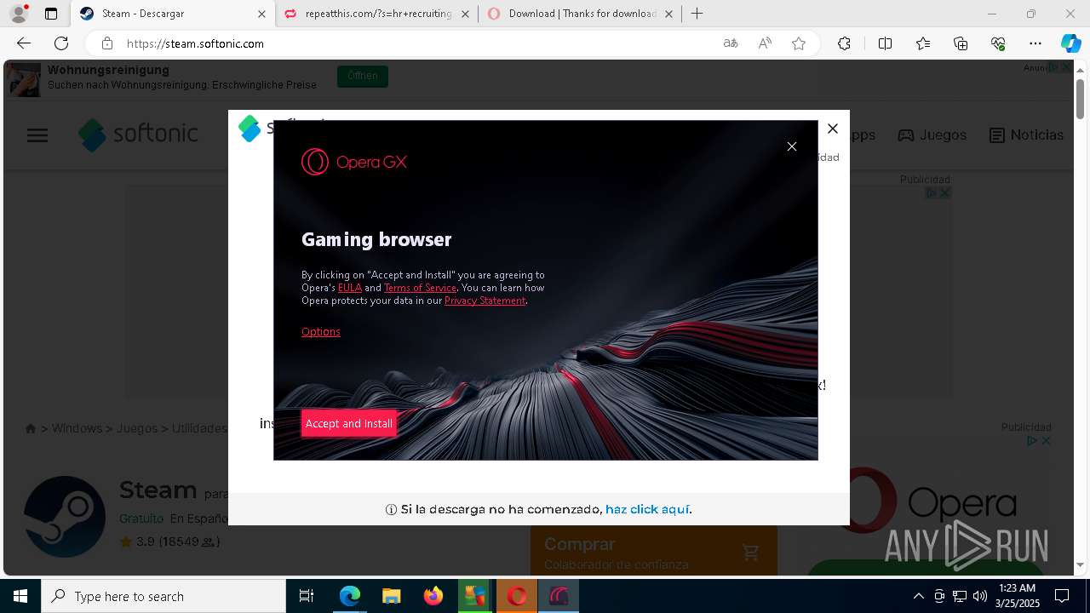Toggle the split screen icon

pyautogui.click(x=885, y=43)
